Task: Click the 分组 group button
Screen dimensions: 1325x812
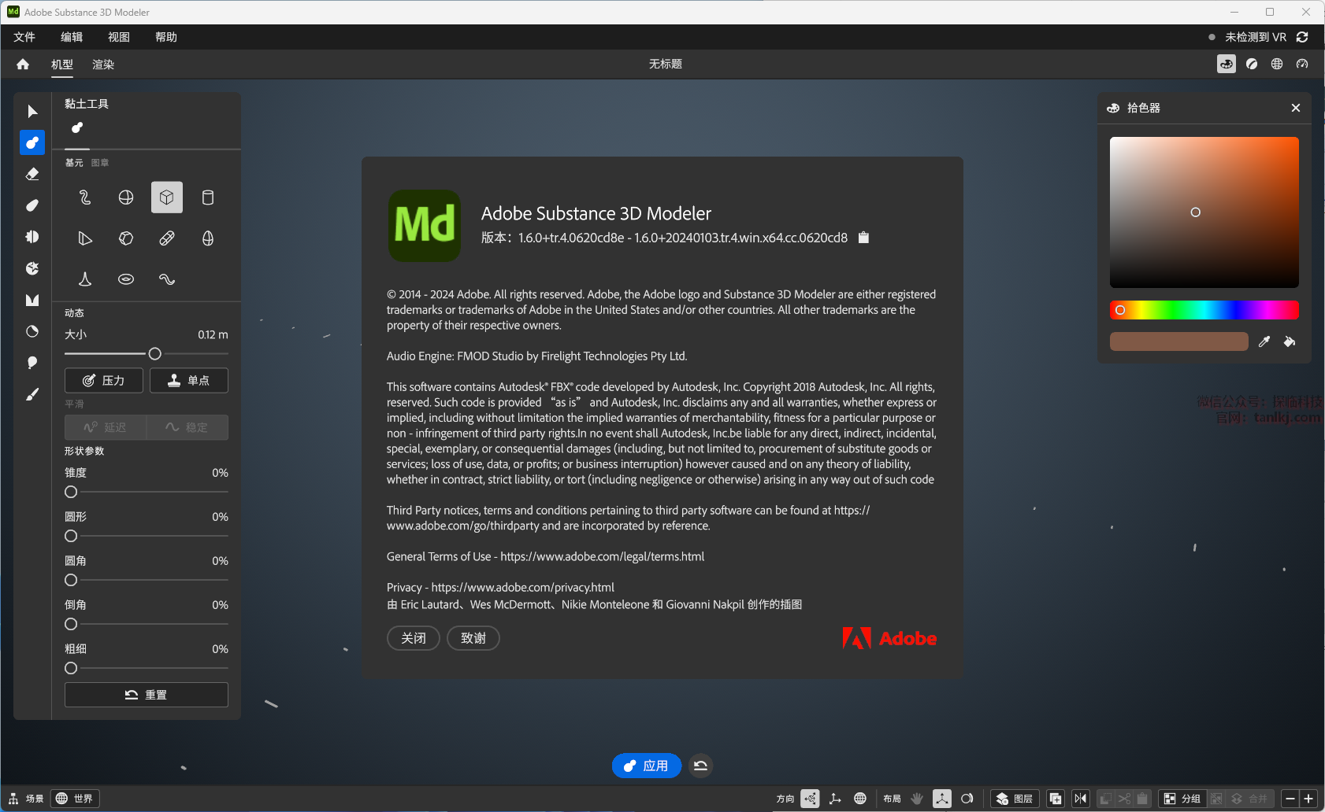Action: coord(1182,799)
